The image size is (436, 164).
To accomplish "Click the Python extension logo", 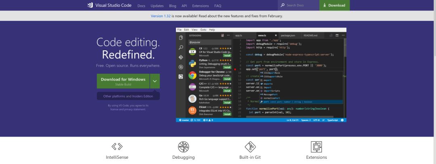I will 193,64.
